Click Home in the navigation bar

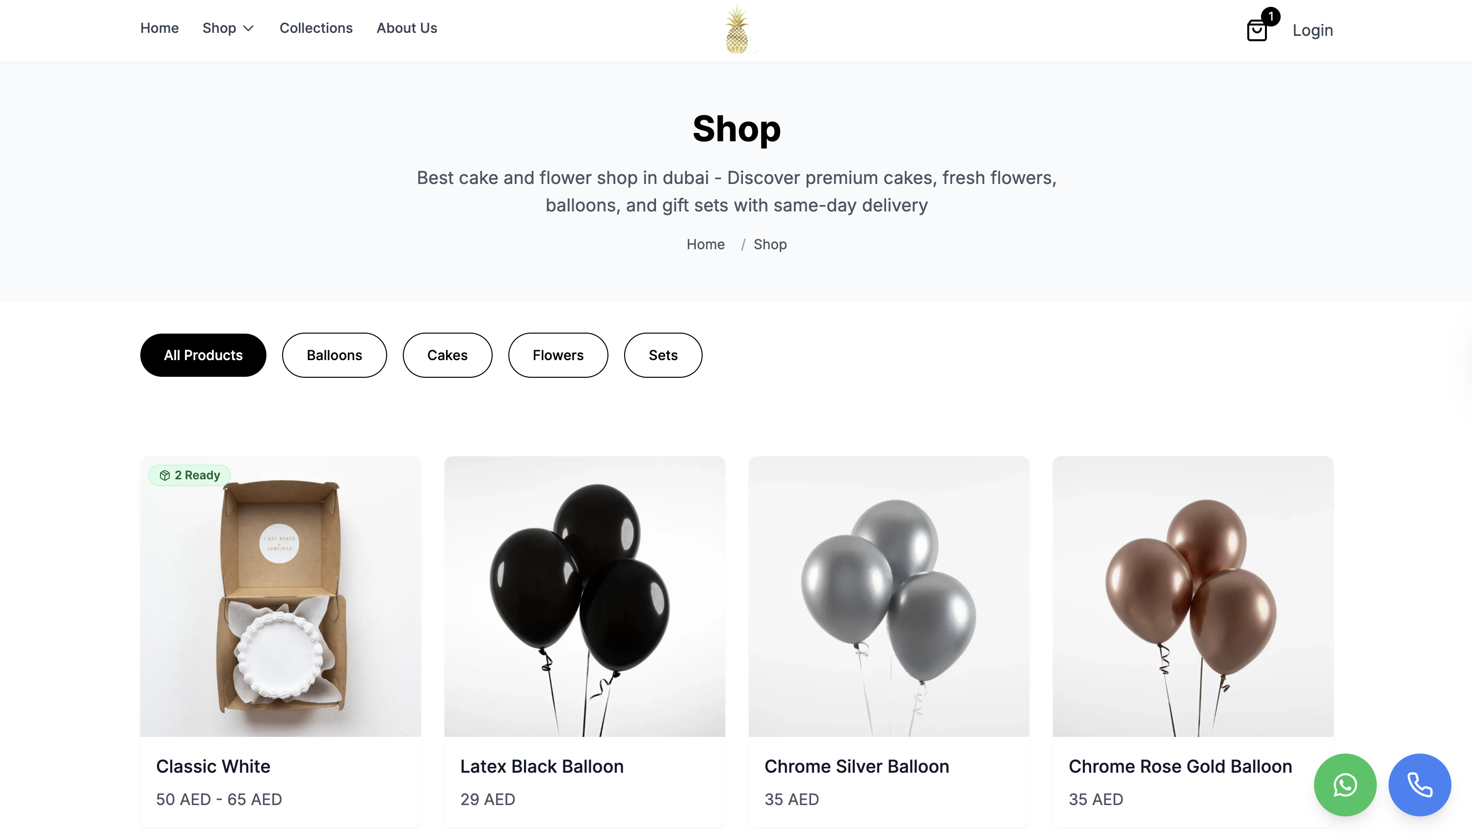pos(159,27)
